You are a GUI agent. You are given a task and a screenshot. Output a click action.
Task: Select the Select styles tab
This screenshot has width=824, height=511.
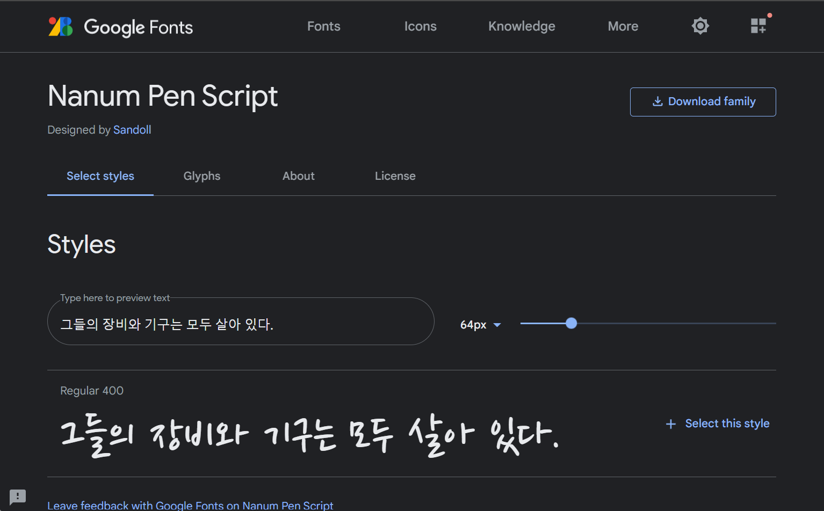coord(100,176)
